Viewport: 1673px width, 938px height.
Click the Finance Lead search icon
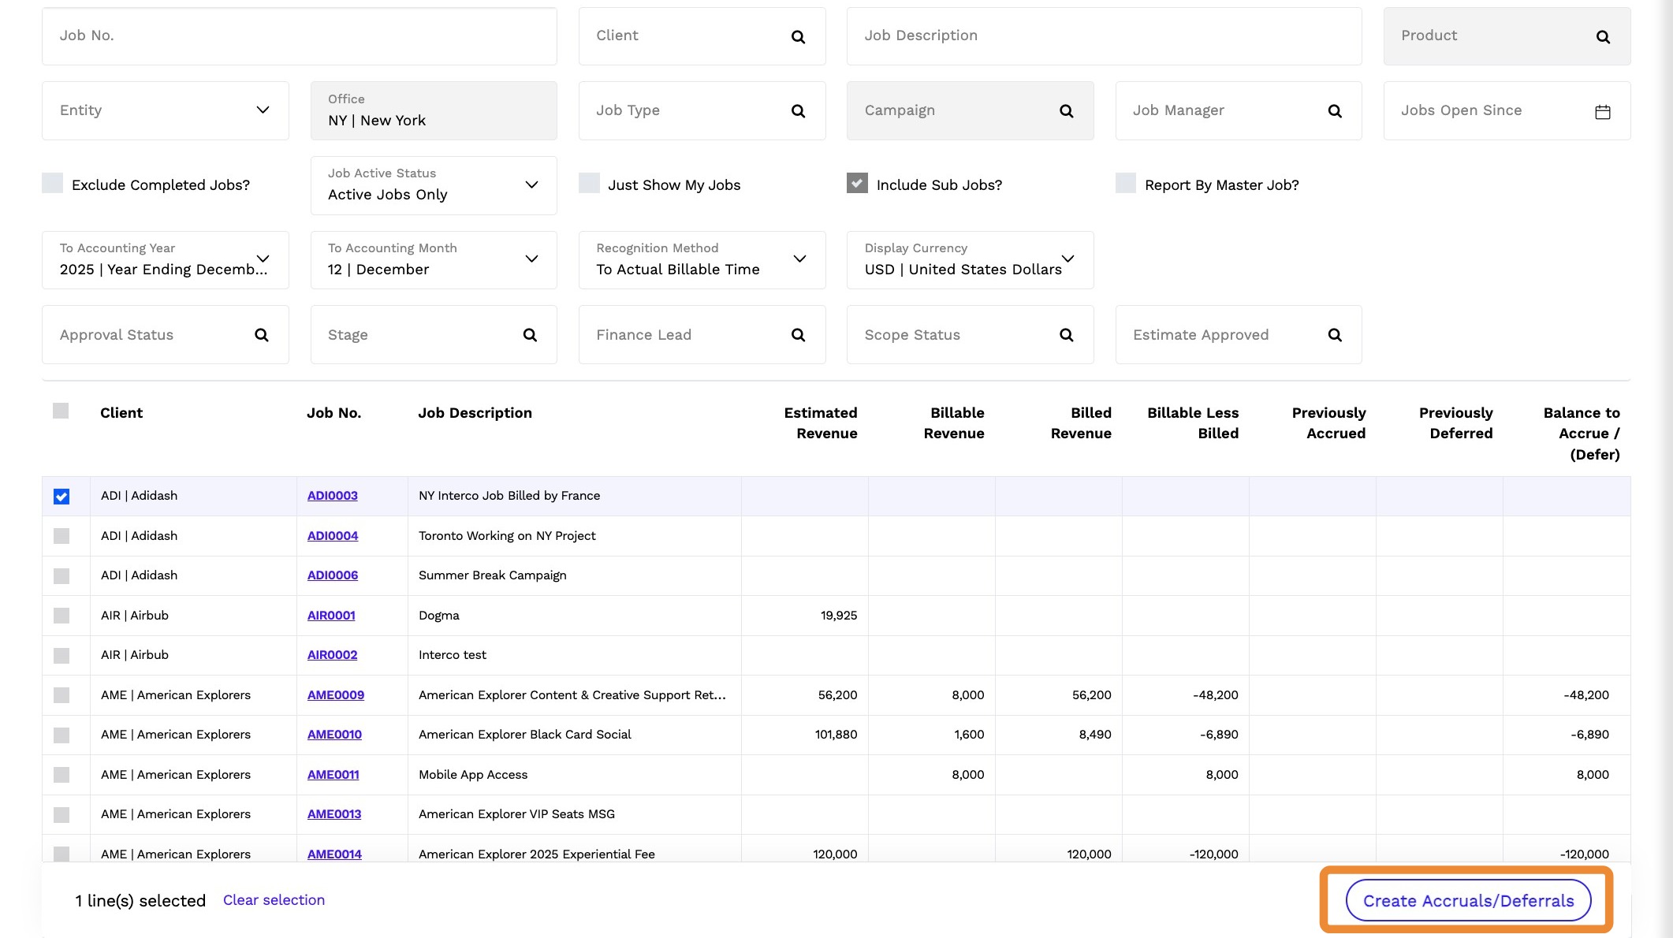(x=798, y=335)
